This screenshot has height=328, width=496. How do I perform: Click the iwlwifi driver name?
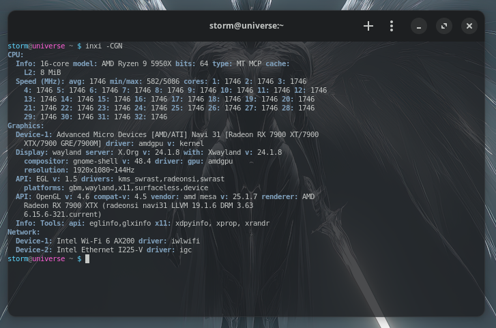tap(175, 241)
